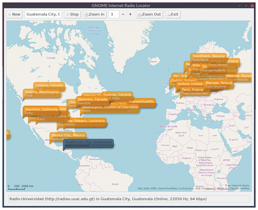Select the Calgary, Canada station marker
The image size is (258, 210).
tap(49, 85)
